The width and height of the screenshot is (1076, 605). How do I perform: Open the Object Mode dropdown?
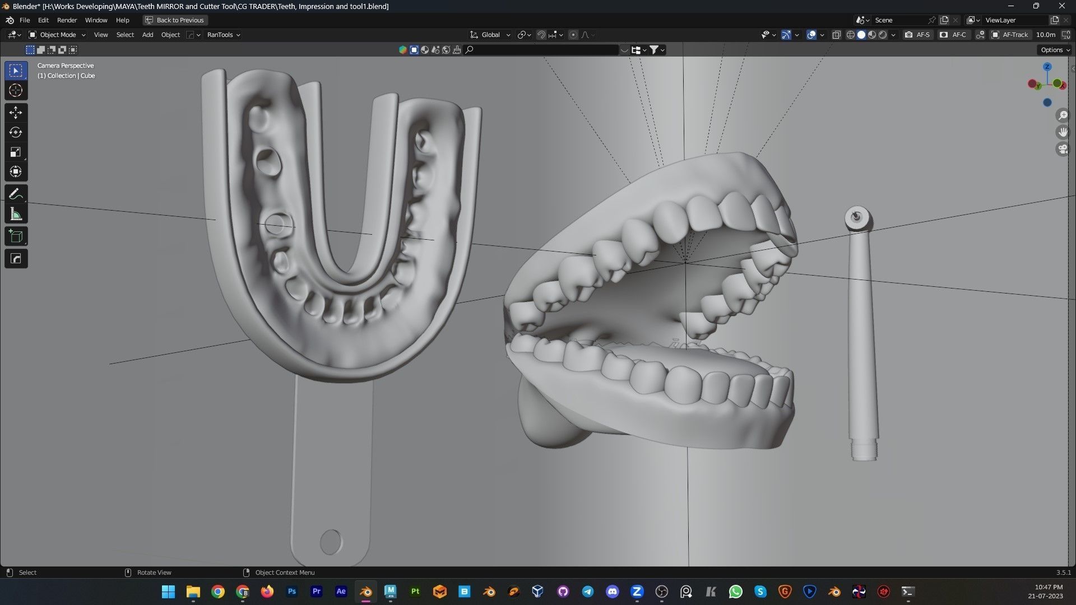[x=57, y=35]
